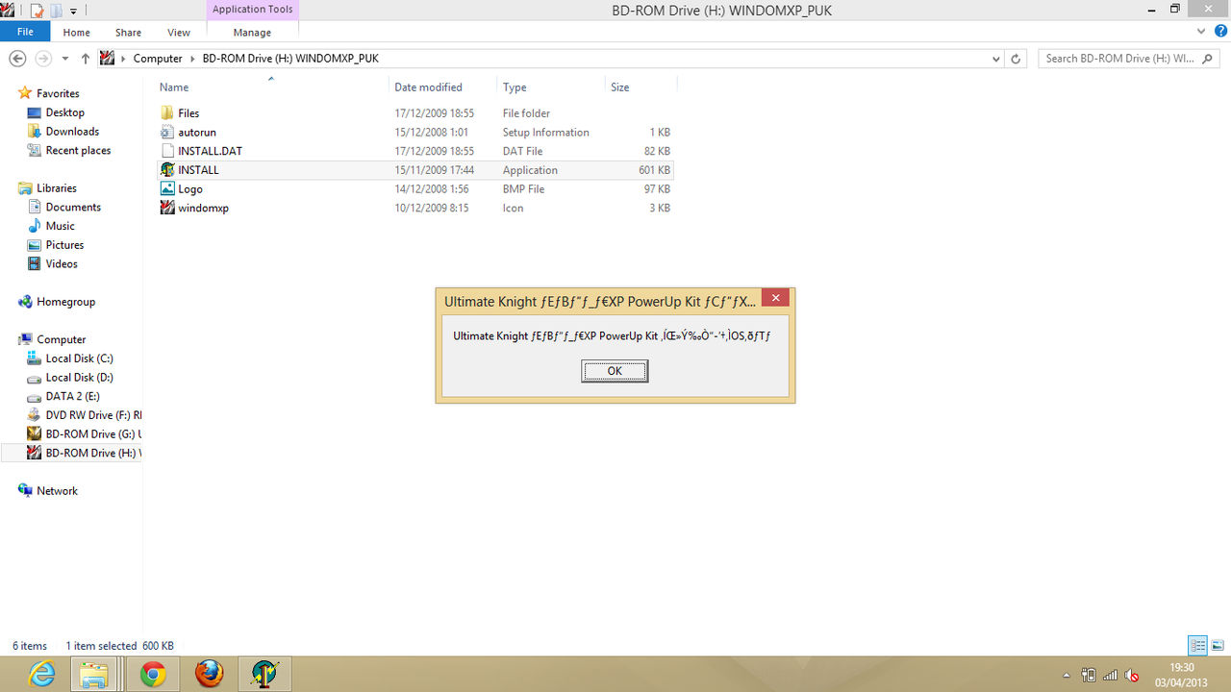The width and height of the screenshot is (1231, 692).
Task: Open the recent locations dropdown arrow
Action: (x=65, y=59)
